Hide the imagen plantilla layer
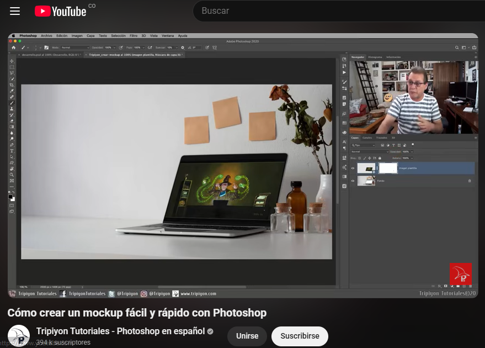The height and width of the screenshot is (348, 485). click(353, 168)
